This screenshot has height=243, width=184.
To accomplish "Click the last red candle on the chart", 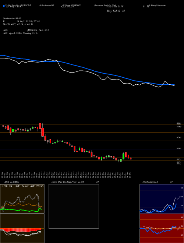I will coord(131,158).
